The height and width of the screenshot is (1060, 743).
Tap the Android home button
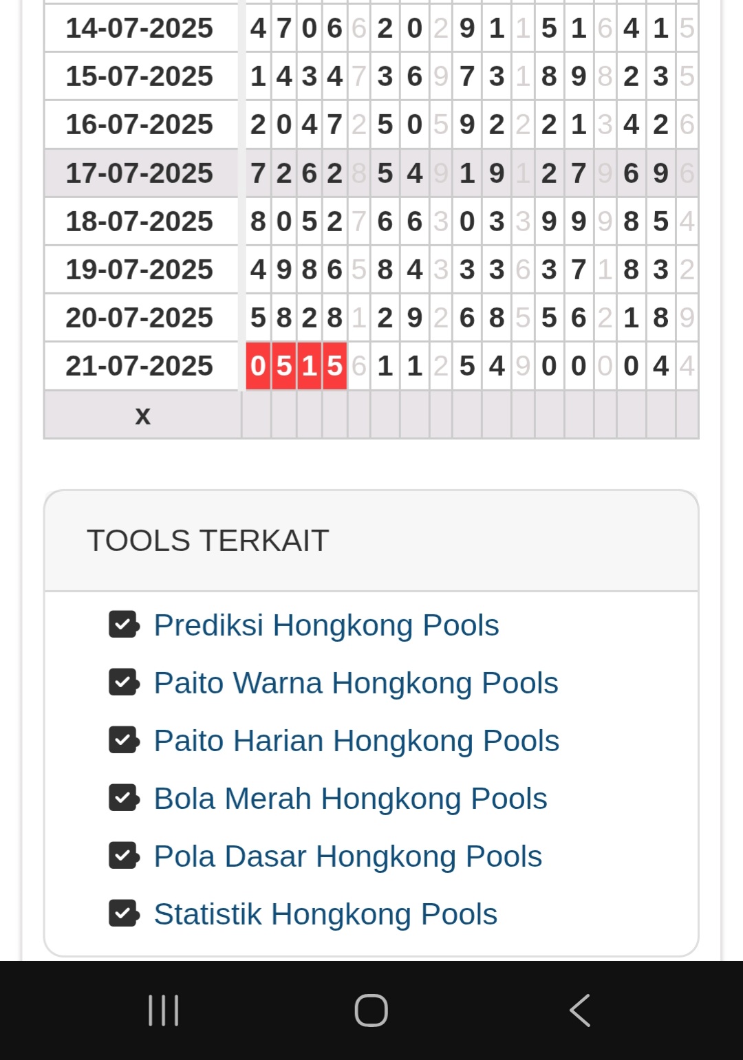[x=371, y=1010]
